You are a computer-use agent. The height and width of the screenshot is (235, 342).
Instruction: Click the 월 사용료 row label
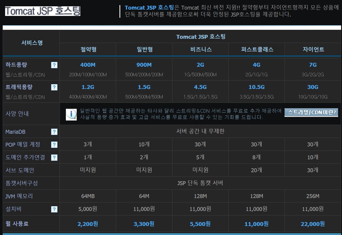pos(17,224)
